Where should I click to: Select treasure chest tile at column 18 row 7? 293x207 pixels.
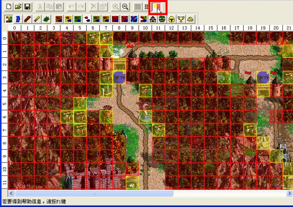(250, 130)
